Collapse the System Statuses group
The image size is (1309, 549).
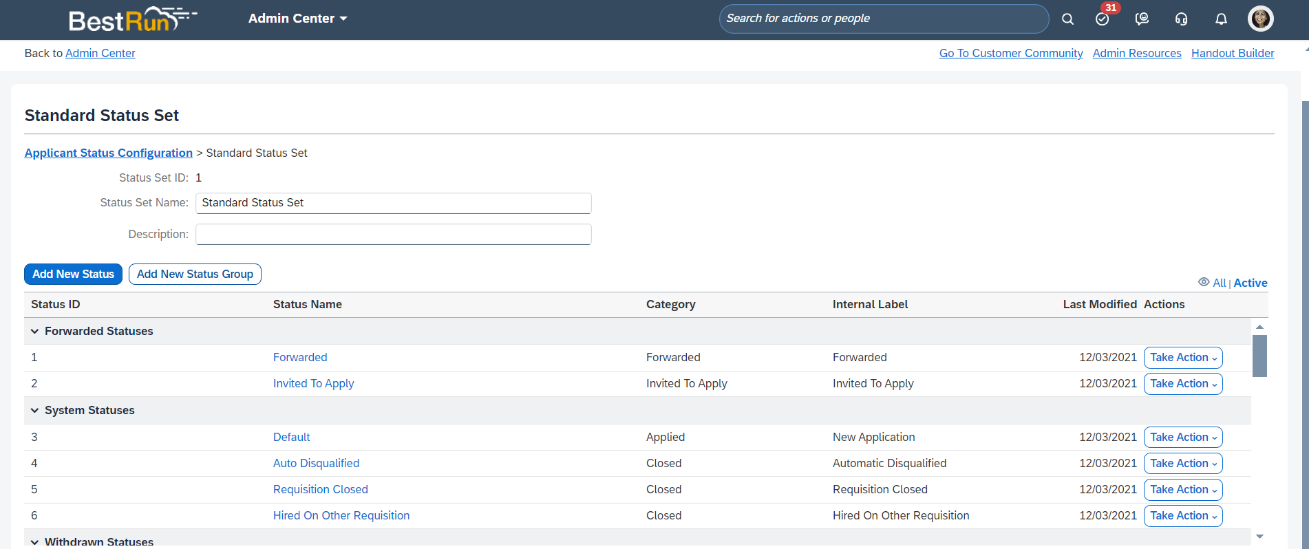coord(34,411)
